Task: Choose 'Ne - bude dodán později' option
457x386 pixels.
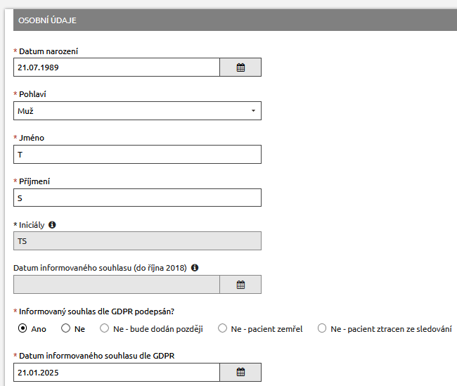Action: 105,328
